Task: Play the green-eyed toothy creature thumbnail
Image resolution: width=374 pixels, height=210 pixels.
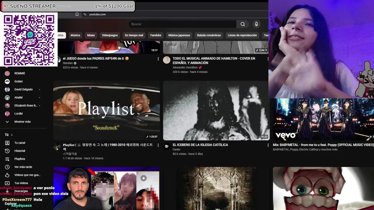Action: [323, 188]
